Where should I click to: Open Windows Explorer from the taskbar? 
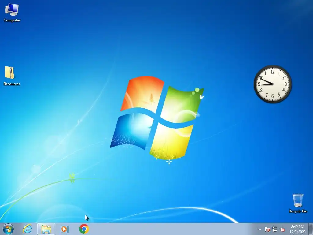pyautogui.click(x=46, y=229)
